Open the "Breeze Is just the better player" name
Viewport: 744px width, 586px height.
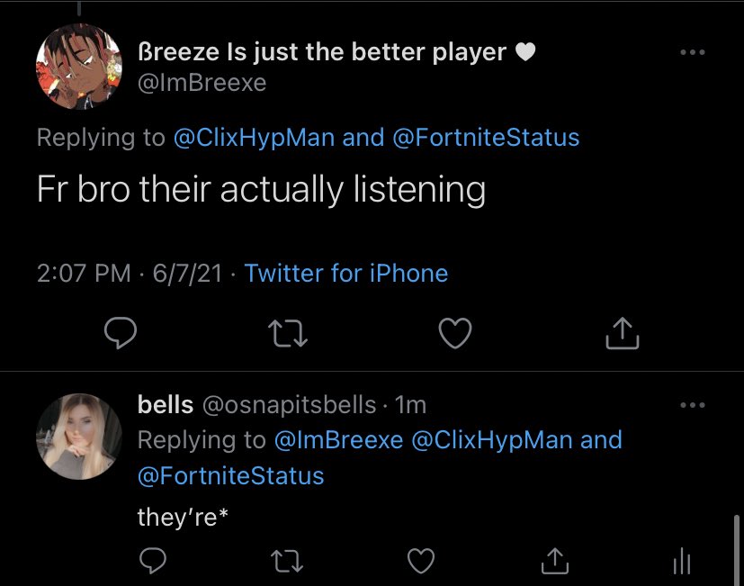pos(323,53)
